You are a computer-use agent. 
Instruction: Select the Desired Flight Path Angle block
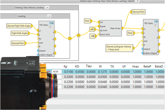click(19, 26)
